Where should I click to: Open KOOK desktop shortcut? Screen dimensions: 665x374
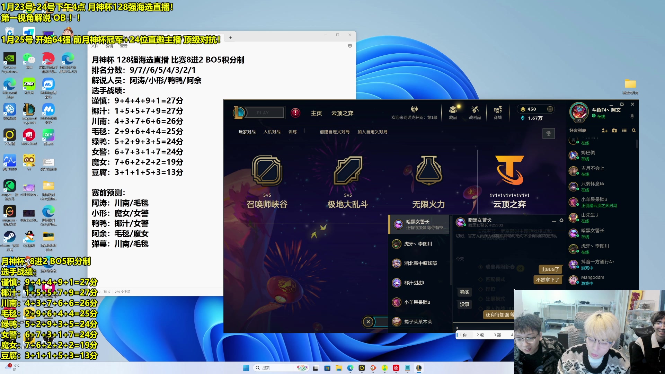point(29,86)
